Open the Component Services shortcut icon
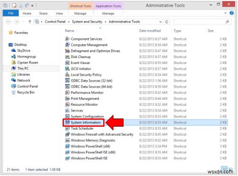This screenshot has height=176, width=238. point(67,39)
